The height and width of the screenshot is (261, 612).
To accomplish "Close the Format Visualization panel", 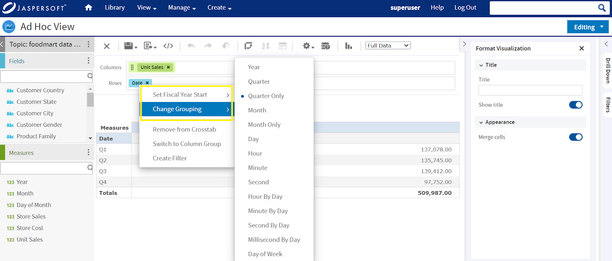I will point(582,48).
